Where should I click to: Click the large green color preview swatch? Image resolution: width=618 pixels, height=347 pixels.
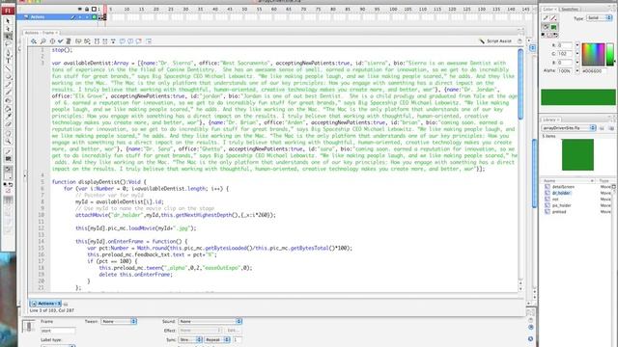tap(577, 97)
